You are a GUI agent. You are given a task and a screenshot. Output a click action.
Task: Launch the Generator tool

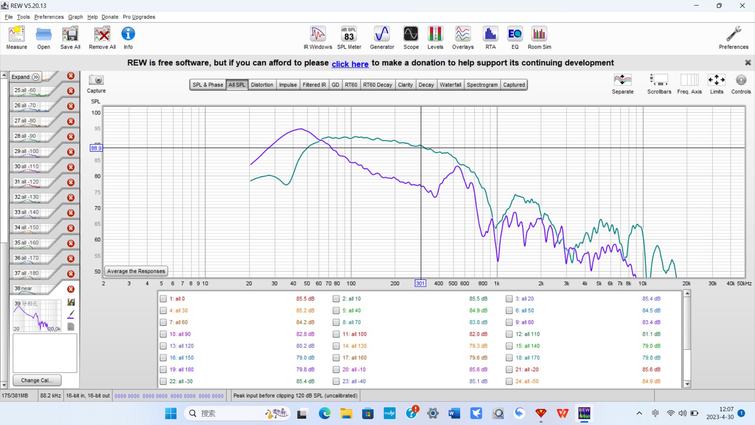click(382, 38)
